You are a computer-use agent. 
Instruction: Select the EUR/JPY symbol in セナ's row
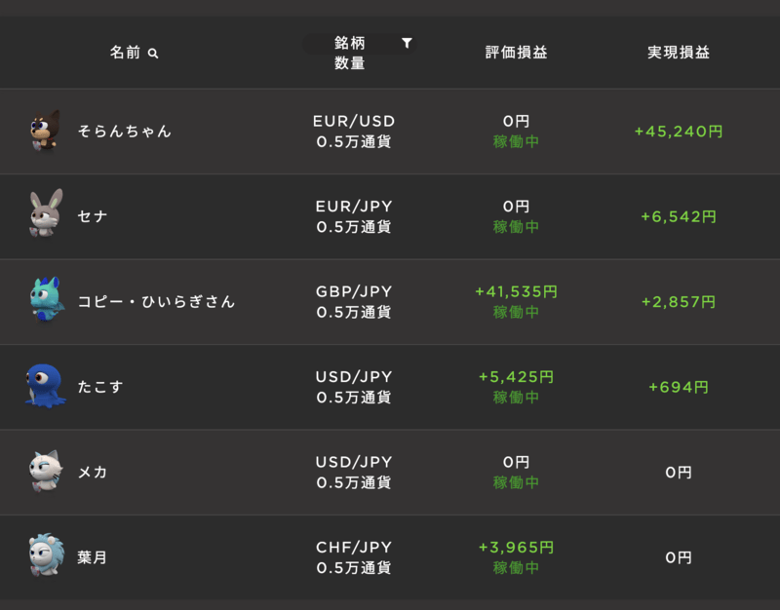pos(354,207)
